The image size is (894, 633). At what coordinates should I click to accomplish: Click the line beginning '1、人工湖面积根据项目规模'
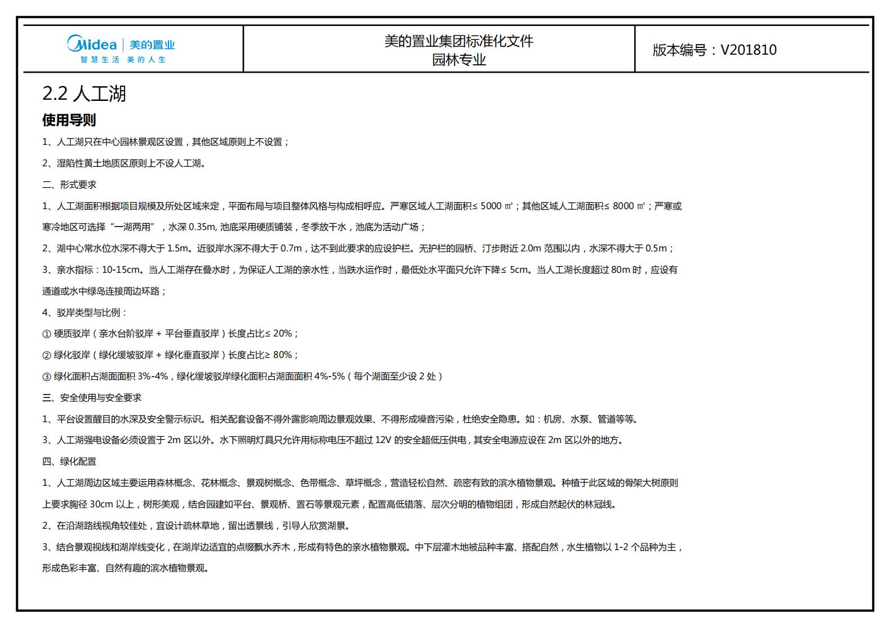click(362, 206)
